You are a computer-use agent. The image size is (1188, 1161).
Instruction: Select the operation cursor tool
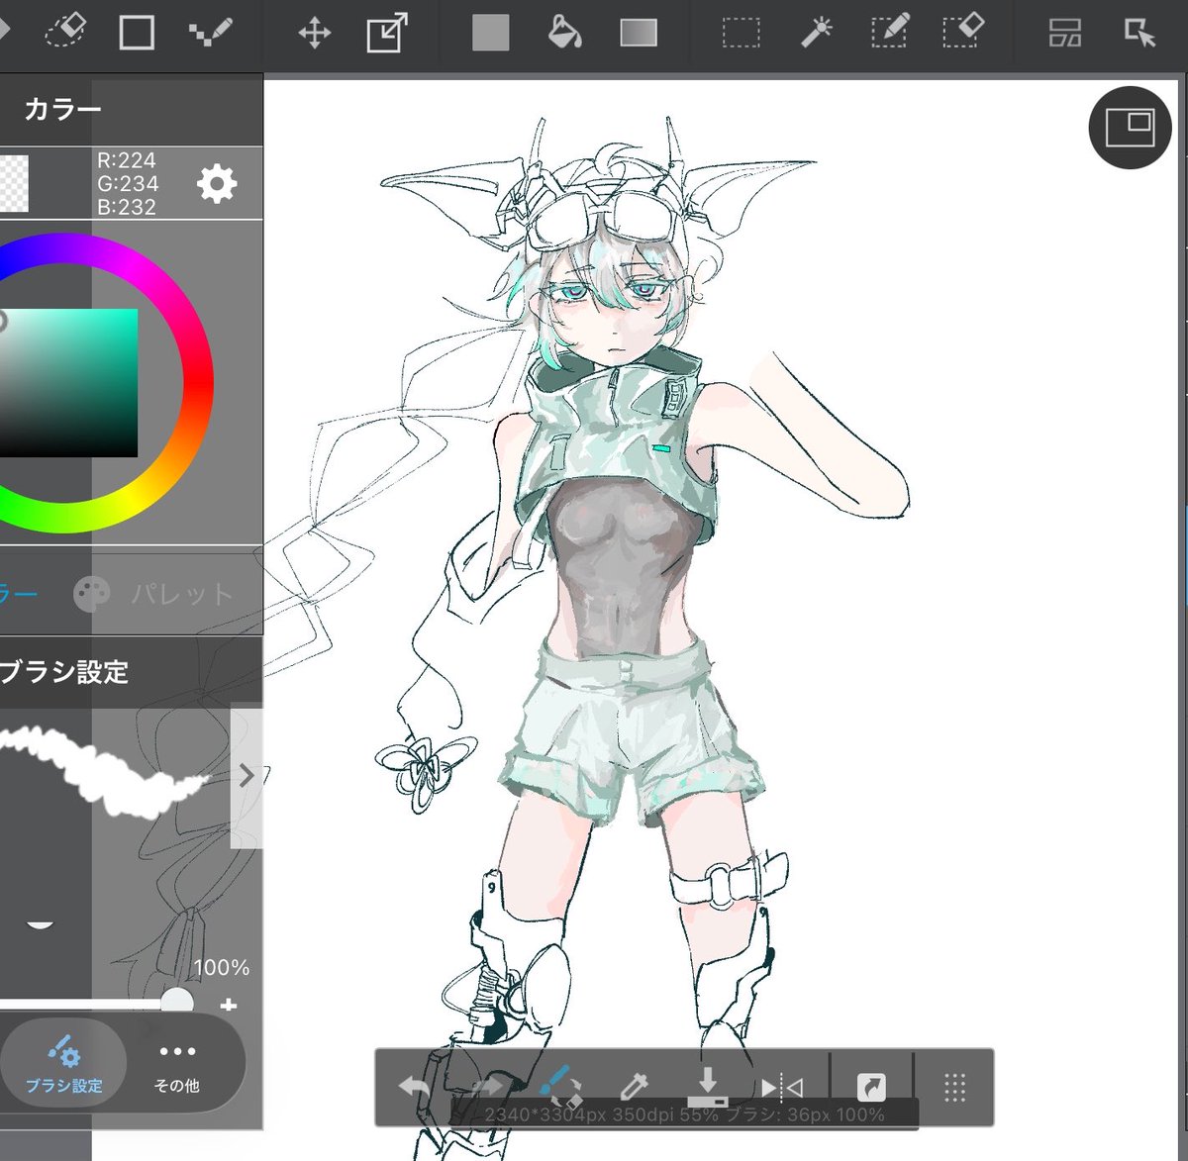1139,33
